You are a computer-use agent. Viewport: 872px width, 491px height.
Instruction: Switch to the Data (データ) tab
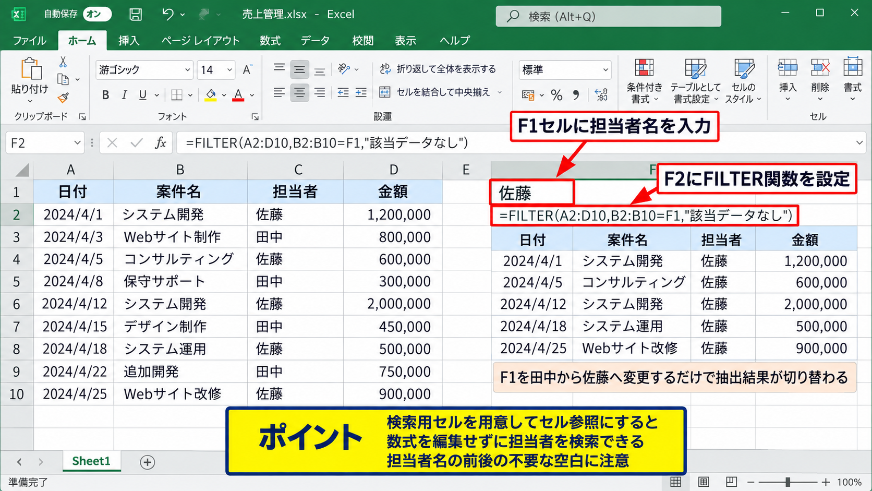pos(315,41)
